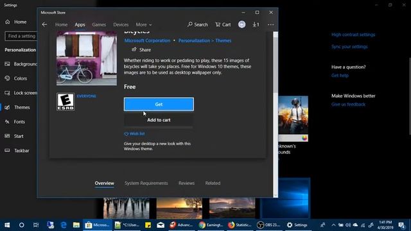Switch to Firefox Statistics window on taskbar

[x=240, y=225]
